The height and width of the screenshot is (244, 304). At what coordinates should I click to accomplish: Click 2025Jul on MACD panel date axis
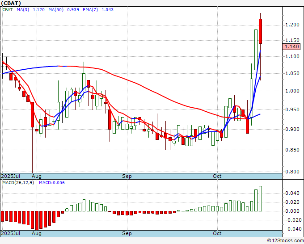[x=11, y=233]
